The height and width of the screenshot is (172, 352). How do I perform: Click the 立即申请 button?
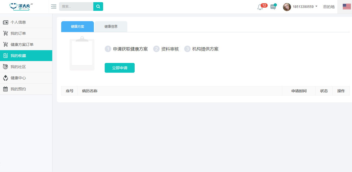coord(120,68)
